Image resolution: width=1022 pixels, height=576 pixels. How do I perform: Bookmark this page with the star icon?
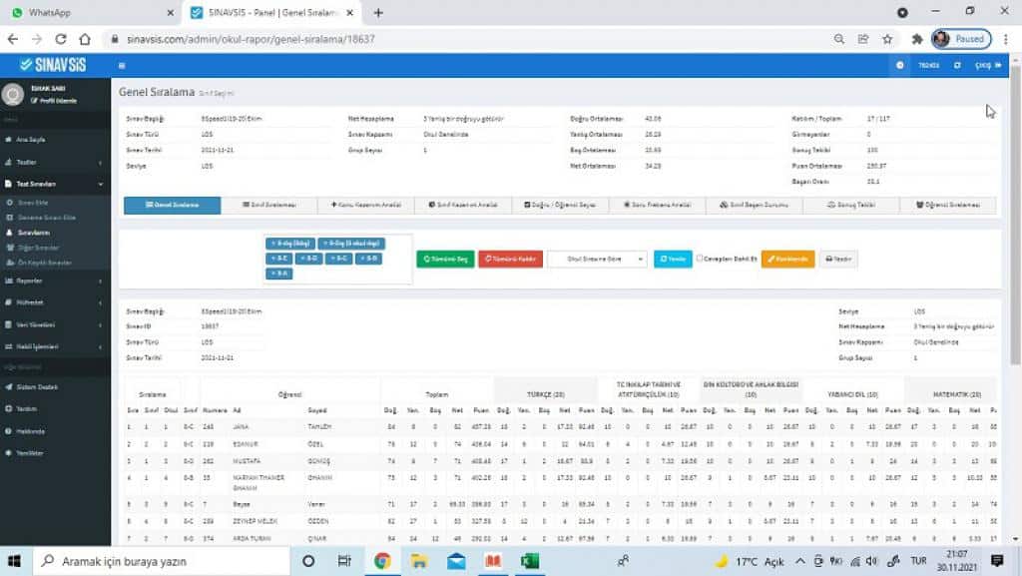coord(887,39)
